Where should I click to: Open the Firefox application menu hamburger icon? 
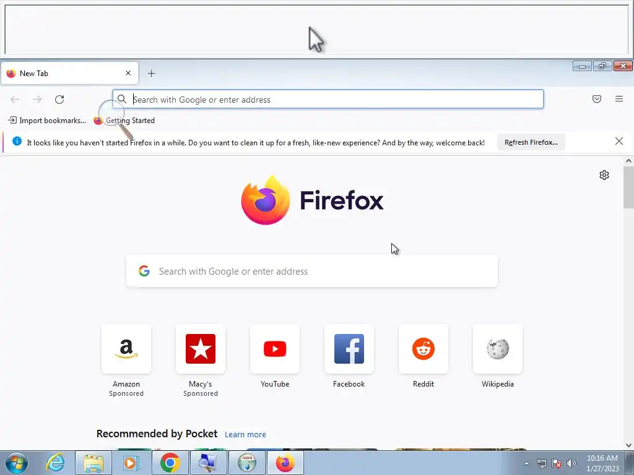tap(619, 99)
